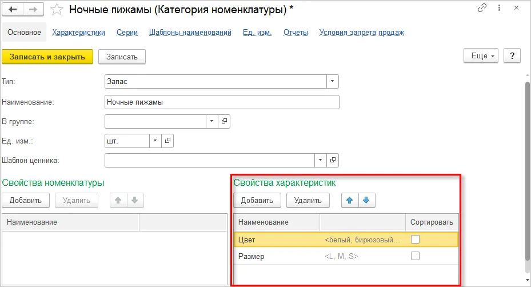Click the Наименование field with Ночные пижамы
The width and height of the screenshot is (531, 287).
222,102
